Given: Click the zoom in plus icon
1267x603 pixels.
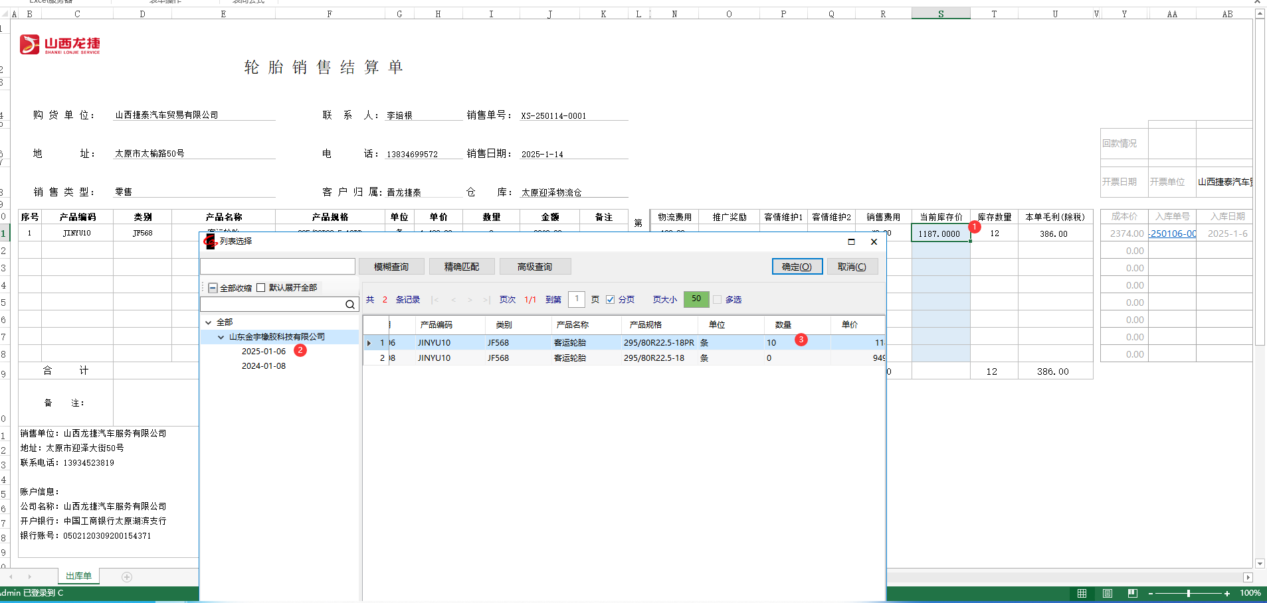Looking at the screenshot, I should click(x=1226, y=593).
